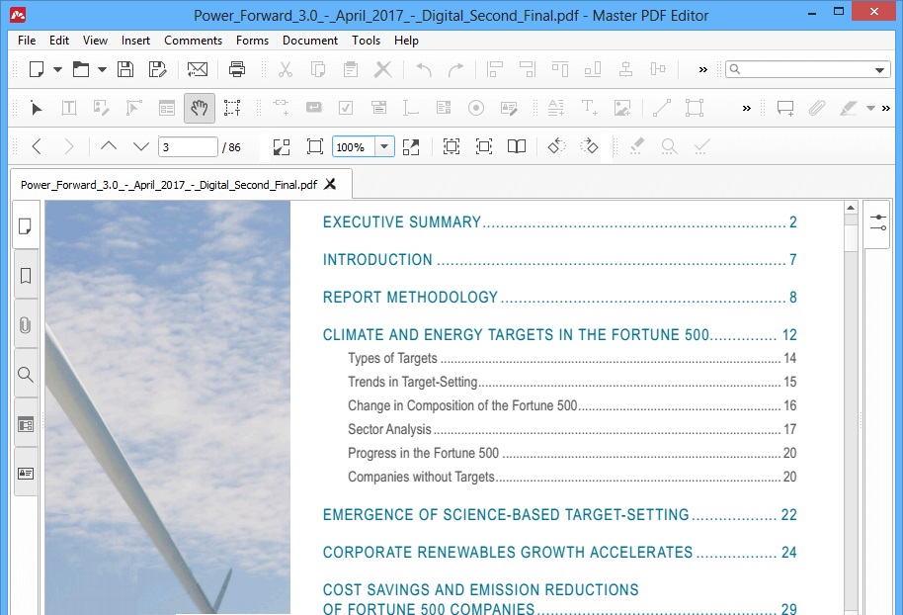Expand the recent files arrow beside the Open icon
Image resolution: width=903 pixels, height=615 pixels.
click(x=102, y=70)
